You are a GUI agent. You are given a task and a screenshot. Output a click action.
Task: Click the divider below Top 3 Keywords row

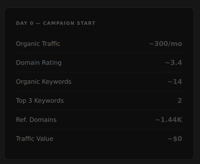click(99, 110)
